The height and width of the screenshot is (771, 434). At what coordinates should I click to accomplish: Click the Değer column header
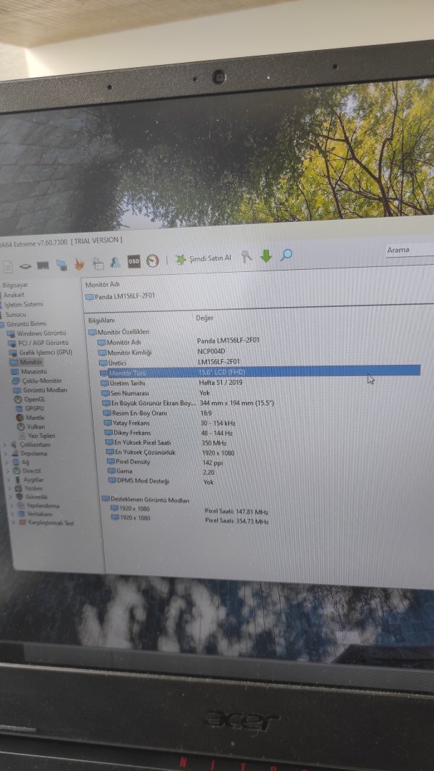(204, 318)
